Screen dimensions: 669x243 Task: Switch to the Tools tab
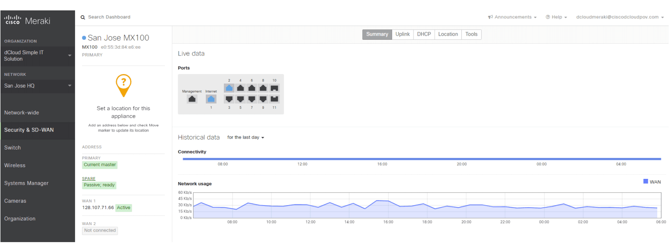pyautogui.click(x=471, y=34)
